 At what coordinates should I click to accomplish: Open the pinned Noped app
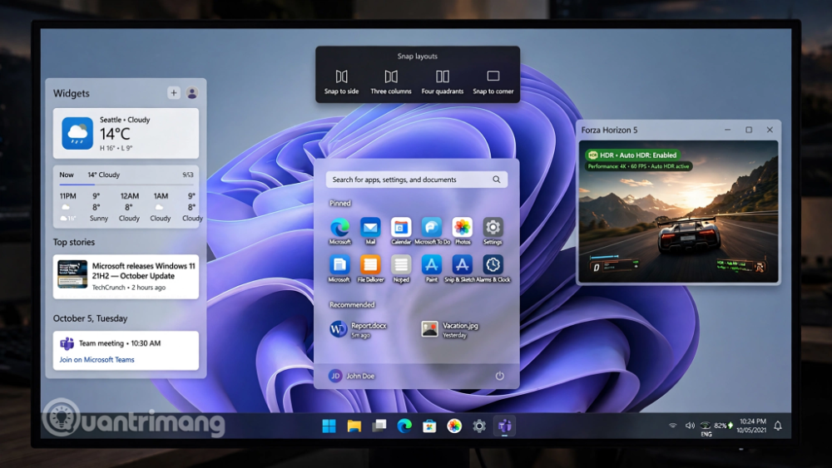(x=401, y=264)
